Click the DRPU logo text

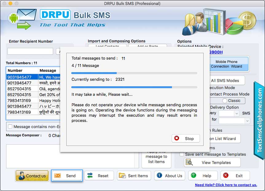coord(55,14)
